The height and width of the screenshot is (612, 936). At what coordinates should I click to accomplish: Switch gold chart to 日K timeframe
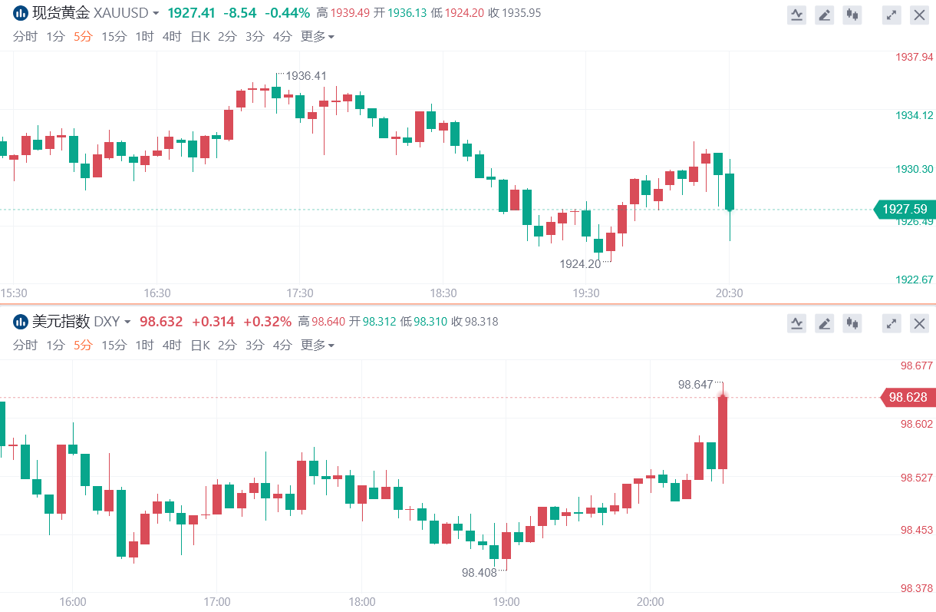click(199, 36)
